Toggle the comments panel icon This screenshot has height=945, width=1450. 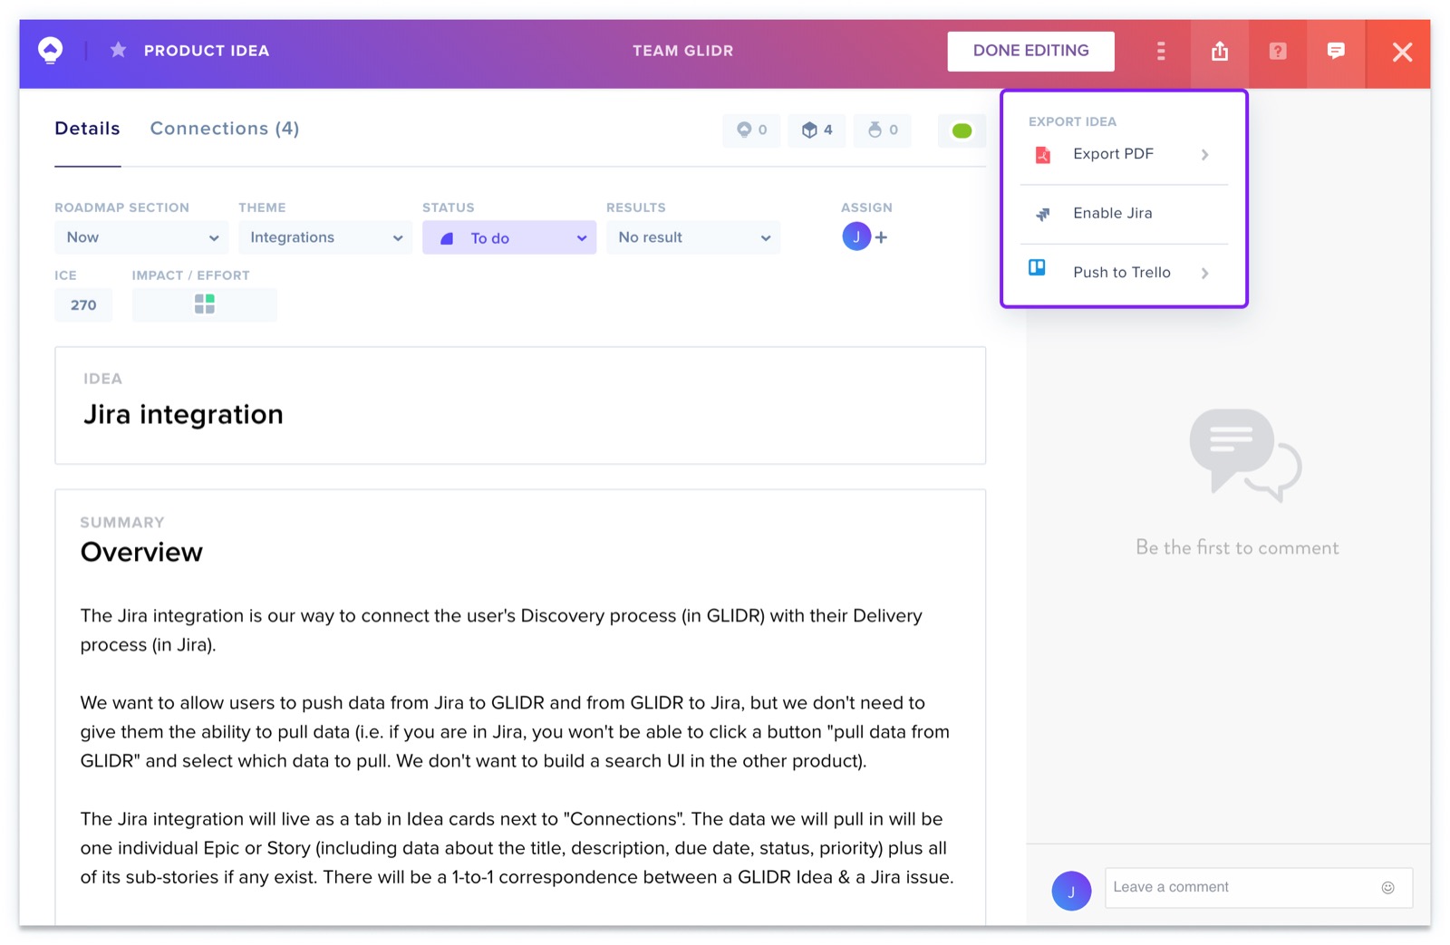click(x=1336, y=52)
